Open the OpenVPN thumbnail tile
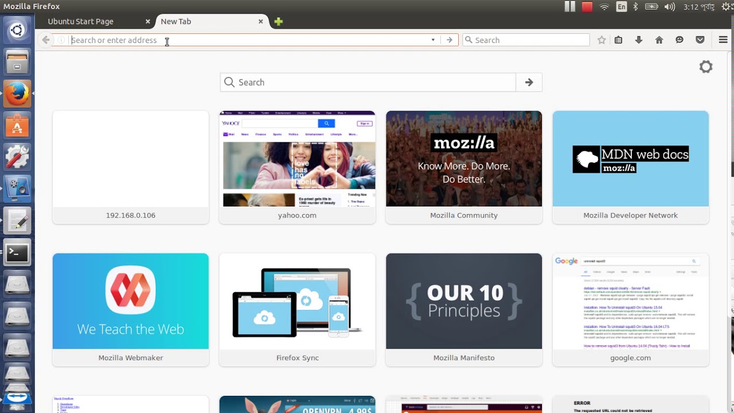 (297, 404)
